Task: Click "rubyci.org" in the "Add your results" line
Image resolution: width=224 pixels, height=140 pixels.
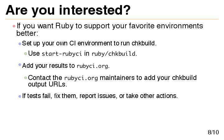Action: tap(93, 66)
